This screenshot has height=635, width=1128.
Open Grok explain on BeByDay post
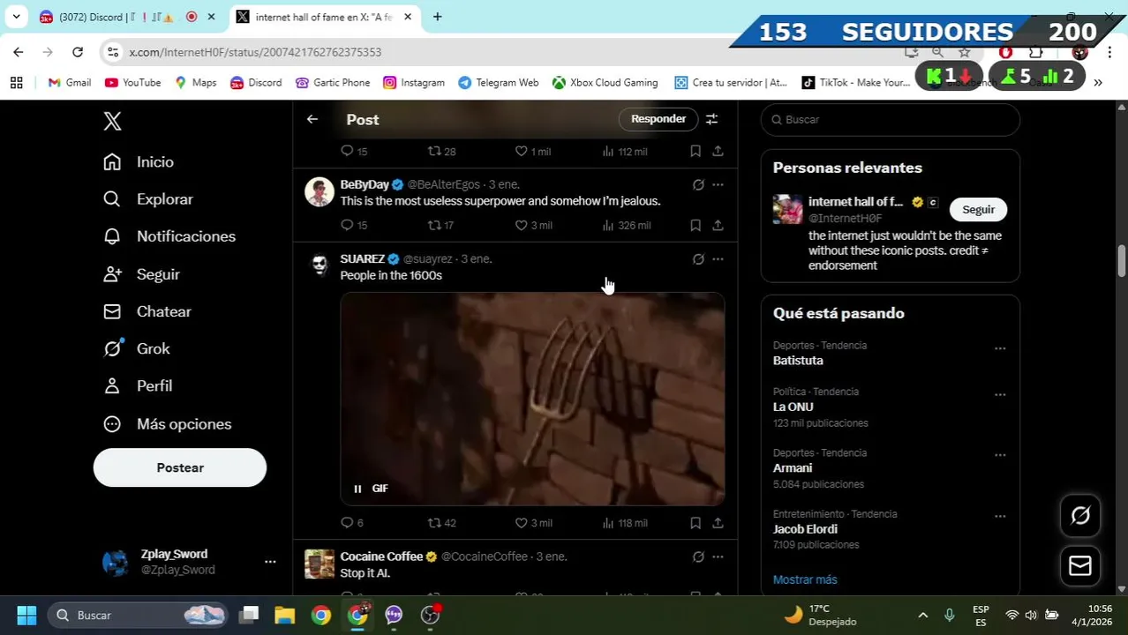pos(698,185)
